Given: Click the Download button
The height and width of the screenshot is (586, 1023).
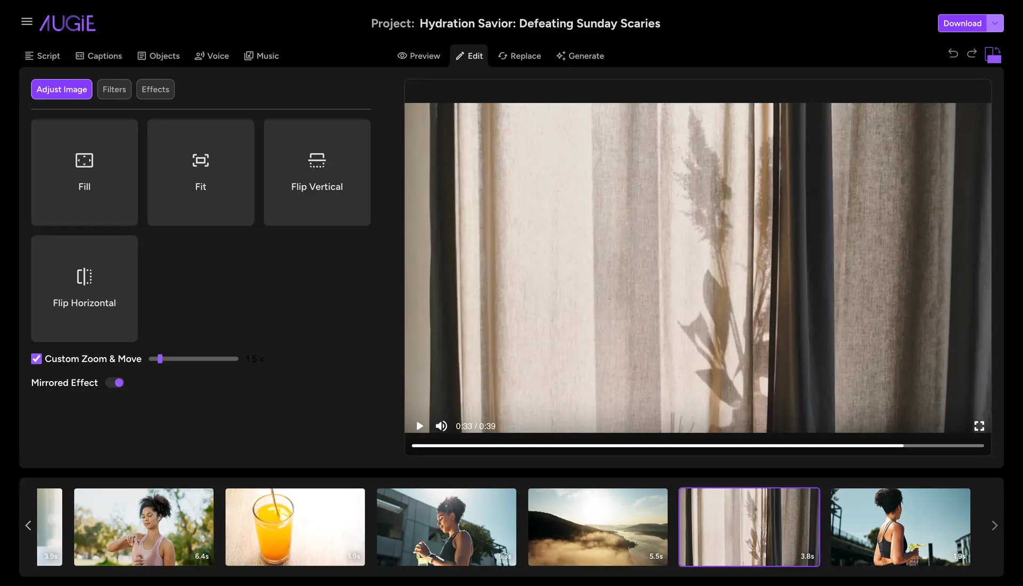Looking at the screenshot, I should 961,23.
